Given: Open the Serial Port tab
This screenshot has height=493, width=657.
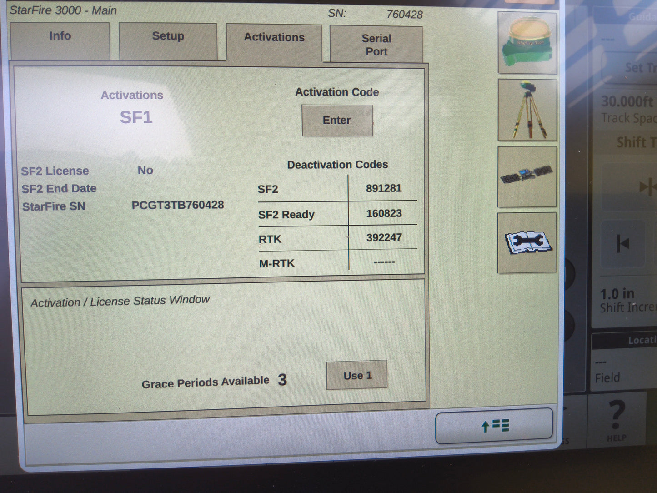Looking at the screenshot, I should click(376, 44).
